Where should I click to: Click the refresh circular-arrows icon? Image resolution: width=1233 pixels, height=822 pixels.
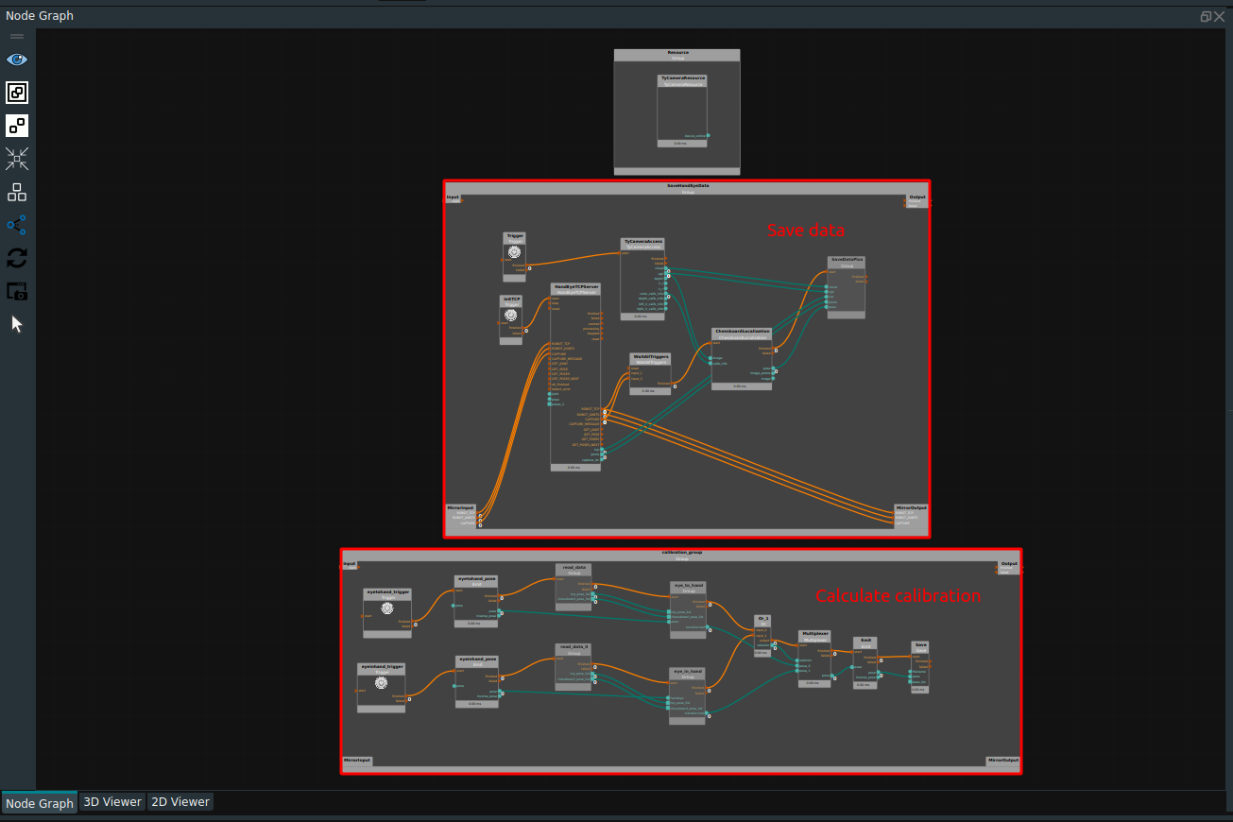(17, 258)
